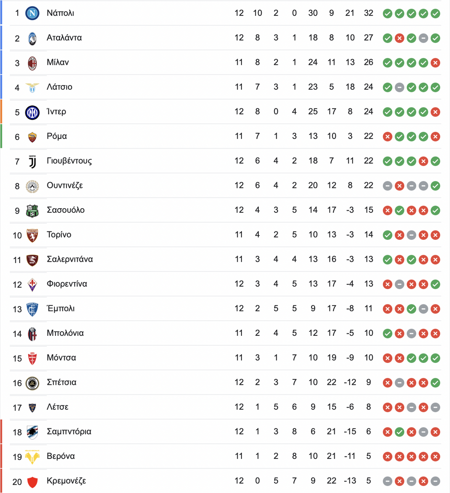Click the AC Milan club crest
This screenshot has width=450, height=493.
tap(32, 63)
